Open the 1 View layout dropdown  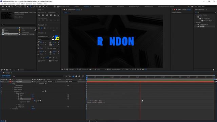click(127, 69)
